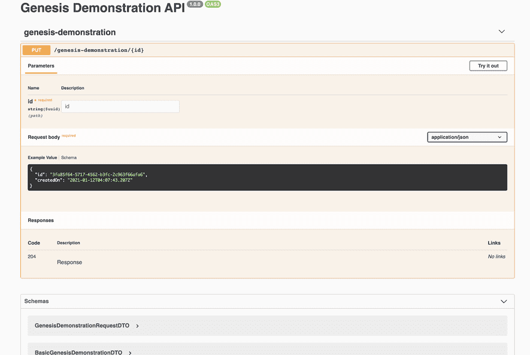Click the arrow next to GenesisDemonstrationRequestDTO

click(x=137, y=326)
